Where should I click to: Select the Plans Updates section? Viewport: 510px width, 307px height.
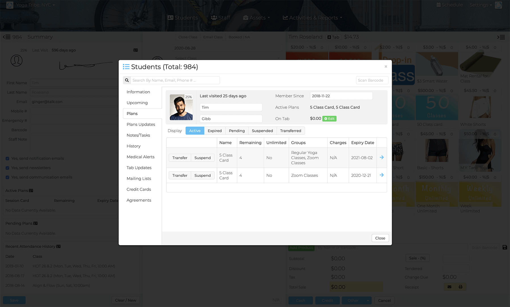tap(141, 124)
